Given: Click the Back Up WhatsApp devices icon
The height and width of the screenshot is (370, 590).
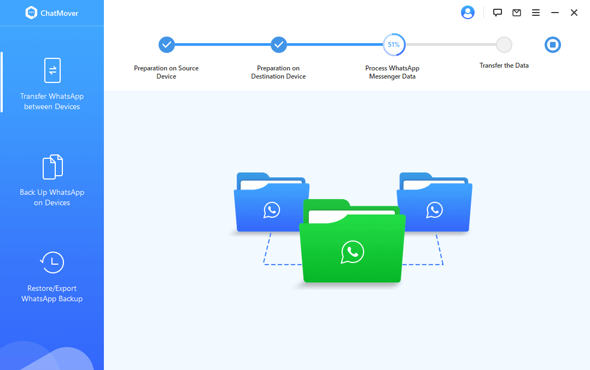Looking at the screenshot, I should (52, 167).
